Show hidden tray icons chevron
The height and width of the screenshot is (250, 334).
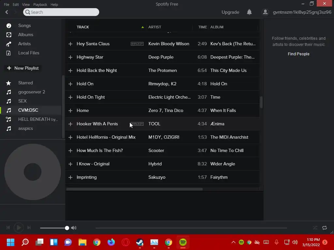tap(234, 242)
